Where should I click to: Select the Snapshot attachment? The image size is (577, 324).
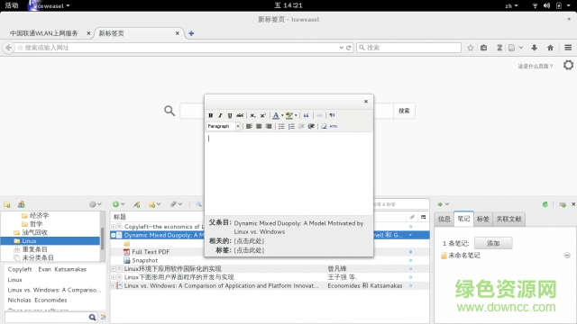click(144, 260)
